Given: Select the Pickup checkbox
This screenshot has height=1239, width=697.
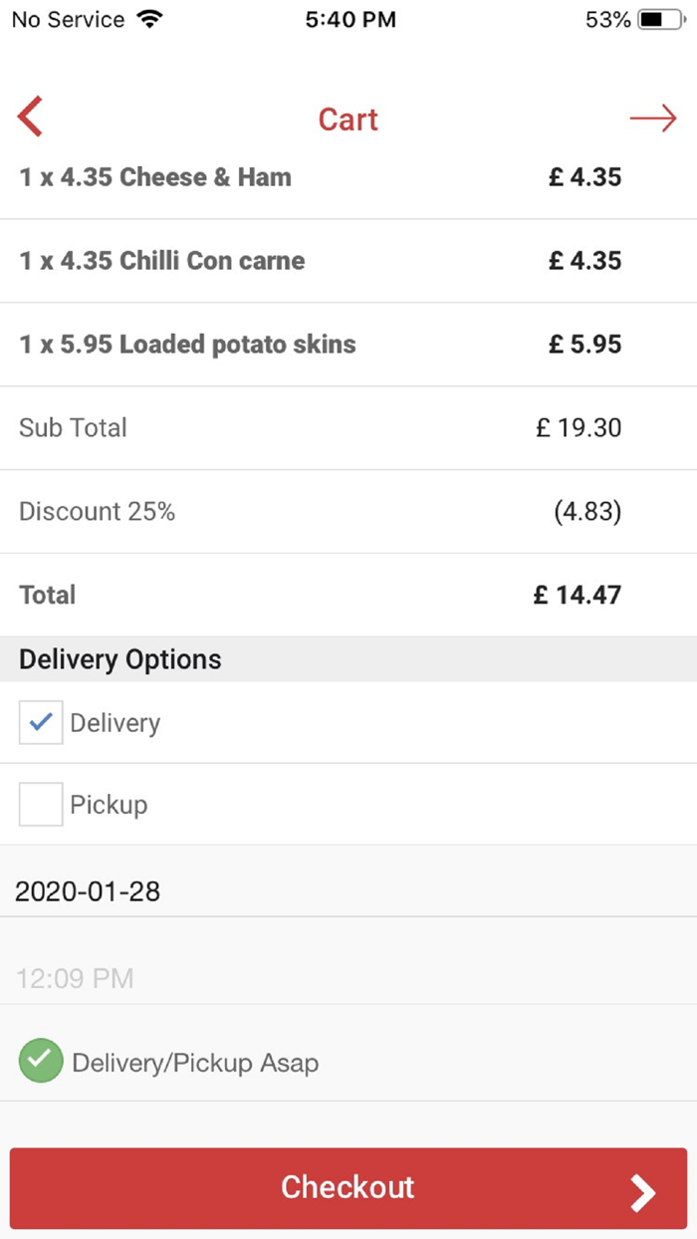Looking at the screenshot, I should (x=41, y=804).
